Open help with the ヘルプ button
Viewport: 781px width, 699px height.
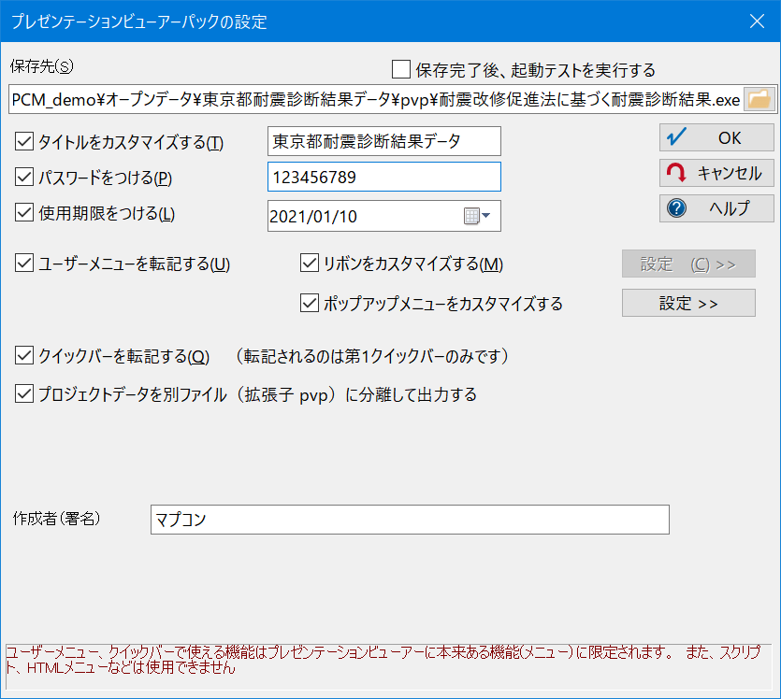point(716,208)
